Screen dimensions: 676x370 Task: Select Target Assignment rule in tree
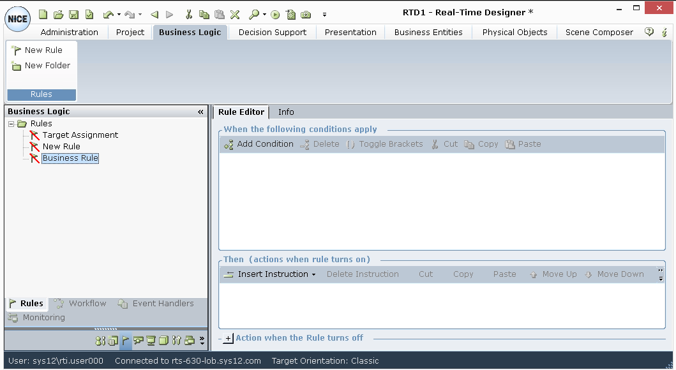[x=80, y=135]
